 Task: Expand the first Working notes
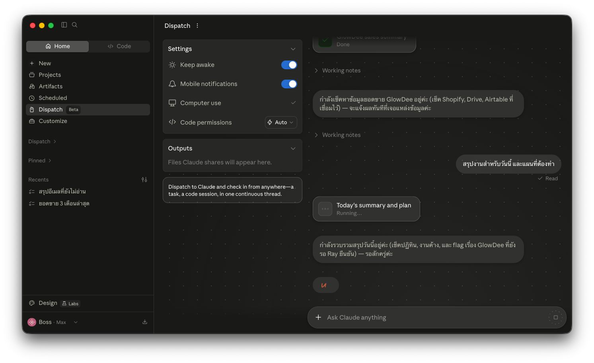pos(338,70)
